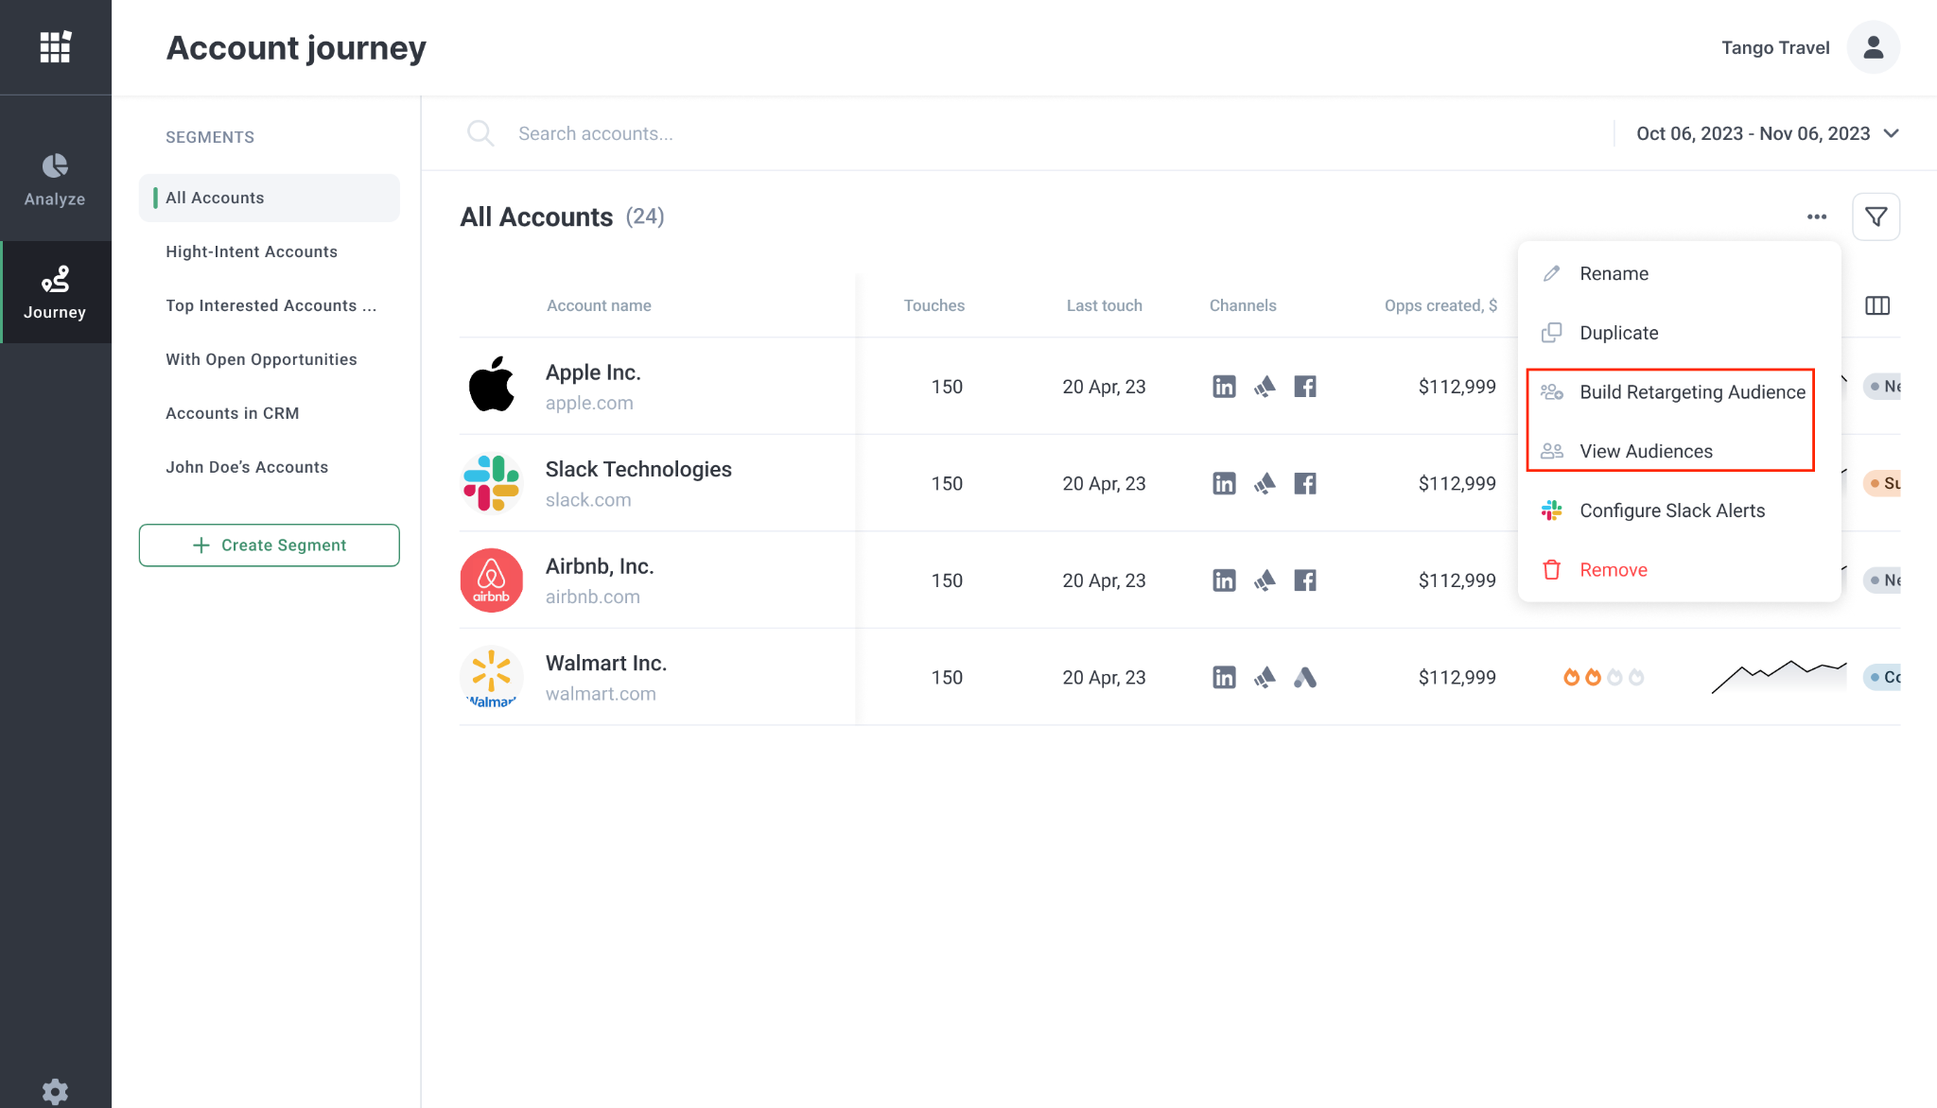Viewport: 1937px width, 1108px height.
Task: Open the filter funnel button
Action: pos(1876,217)
